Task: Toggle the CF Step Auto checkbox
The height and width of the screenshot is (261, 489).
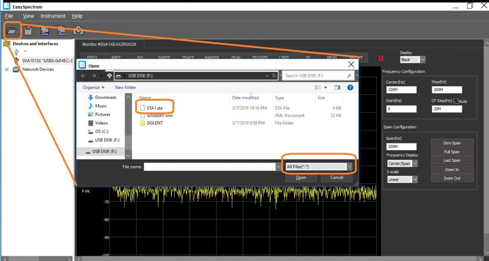Action: [x=456, y=101]
